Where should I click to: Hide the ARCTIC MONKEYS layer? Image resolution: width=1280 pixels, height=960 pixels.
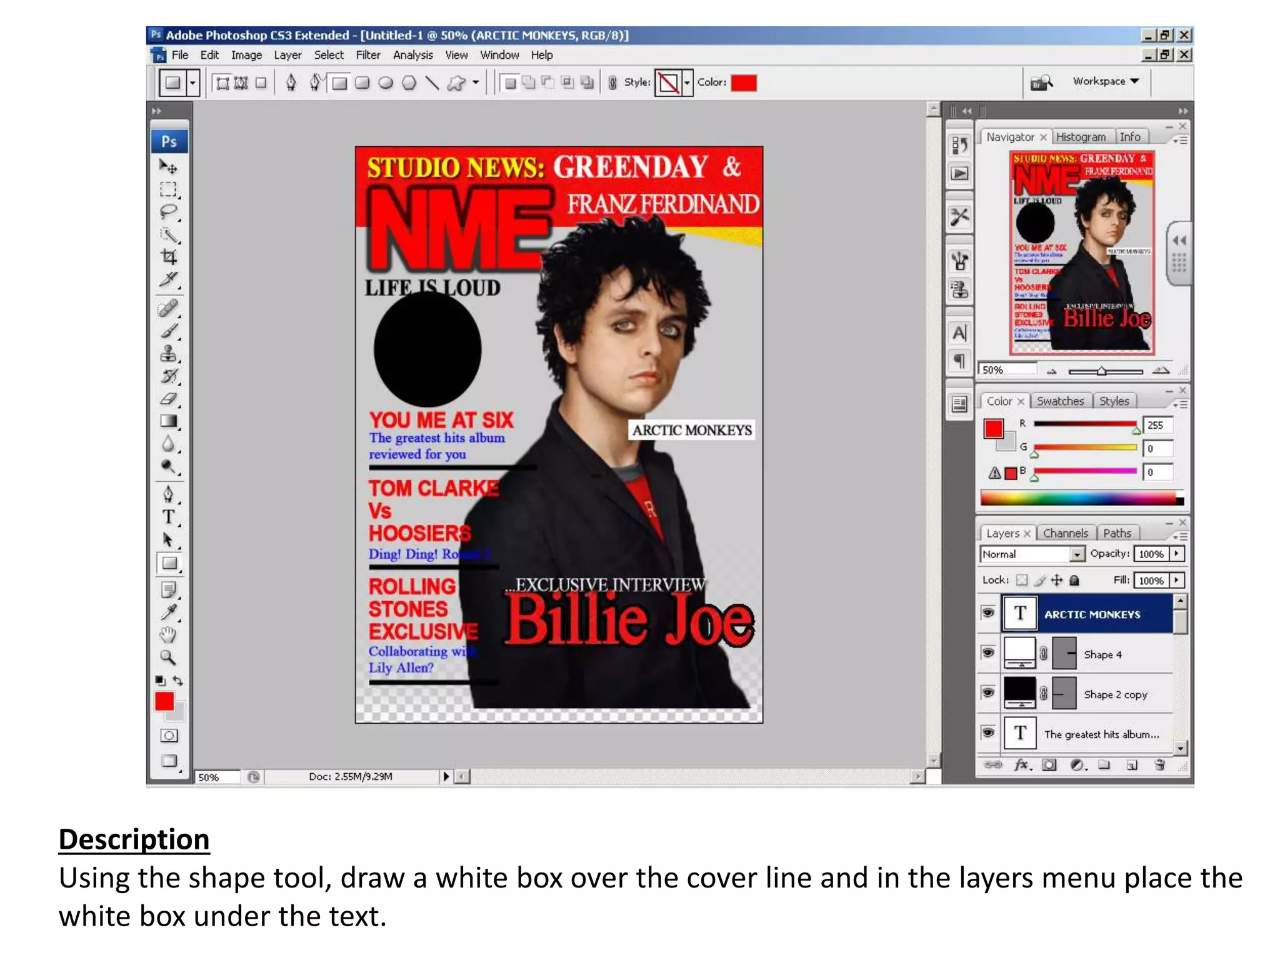(988, 612)
